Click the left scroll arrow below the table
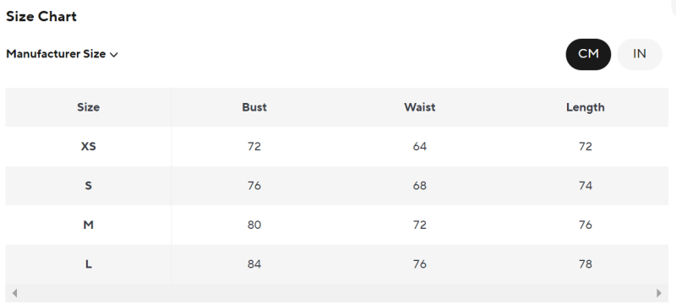 [14, 293]
